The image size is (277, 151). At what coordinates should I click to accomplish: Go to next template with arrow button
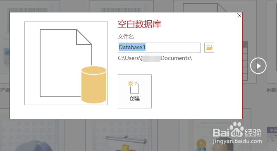click(258, 66)
